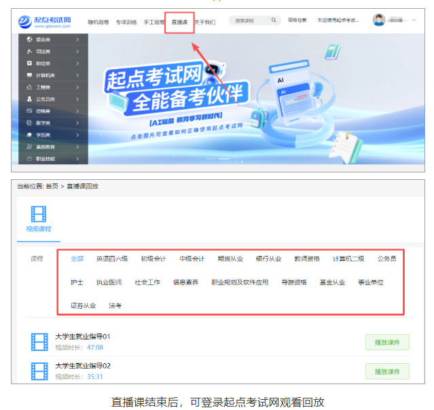Click the briefcase icon beside 职业技能
Image resolution: width=434 pixels, height=410 pixels.
click(x=29, y=159)
